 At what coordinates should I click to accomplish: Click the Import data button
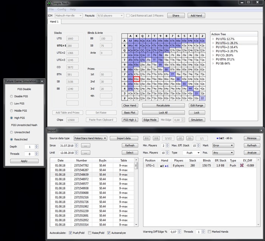click(x=123, y=138)
